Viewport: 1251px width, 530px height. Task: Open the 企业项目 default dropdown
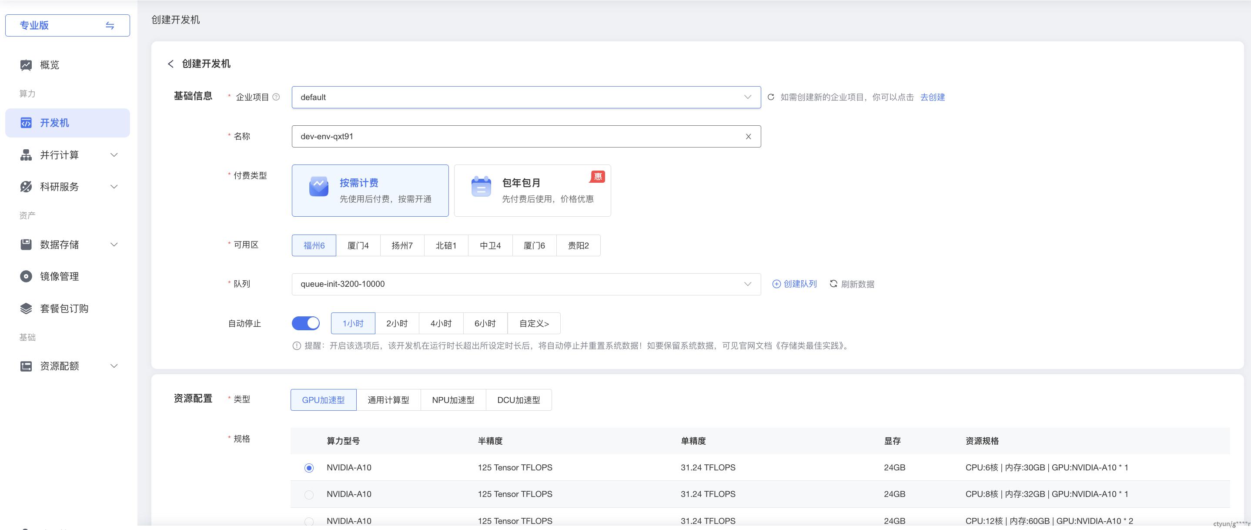526,97
